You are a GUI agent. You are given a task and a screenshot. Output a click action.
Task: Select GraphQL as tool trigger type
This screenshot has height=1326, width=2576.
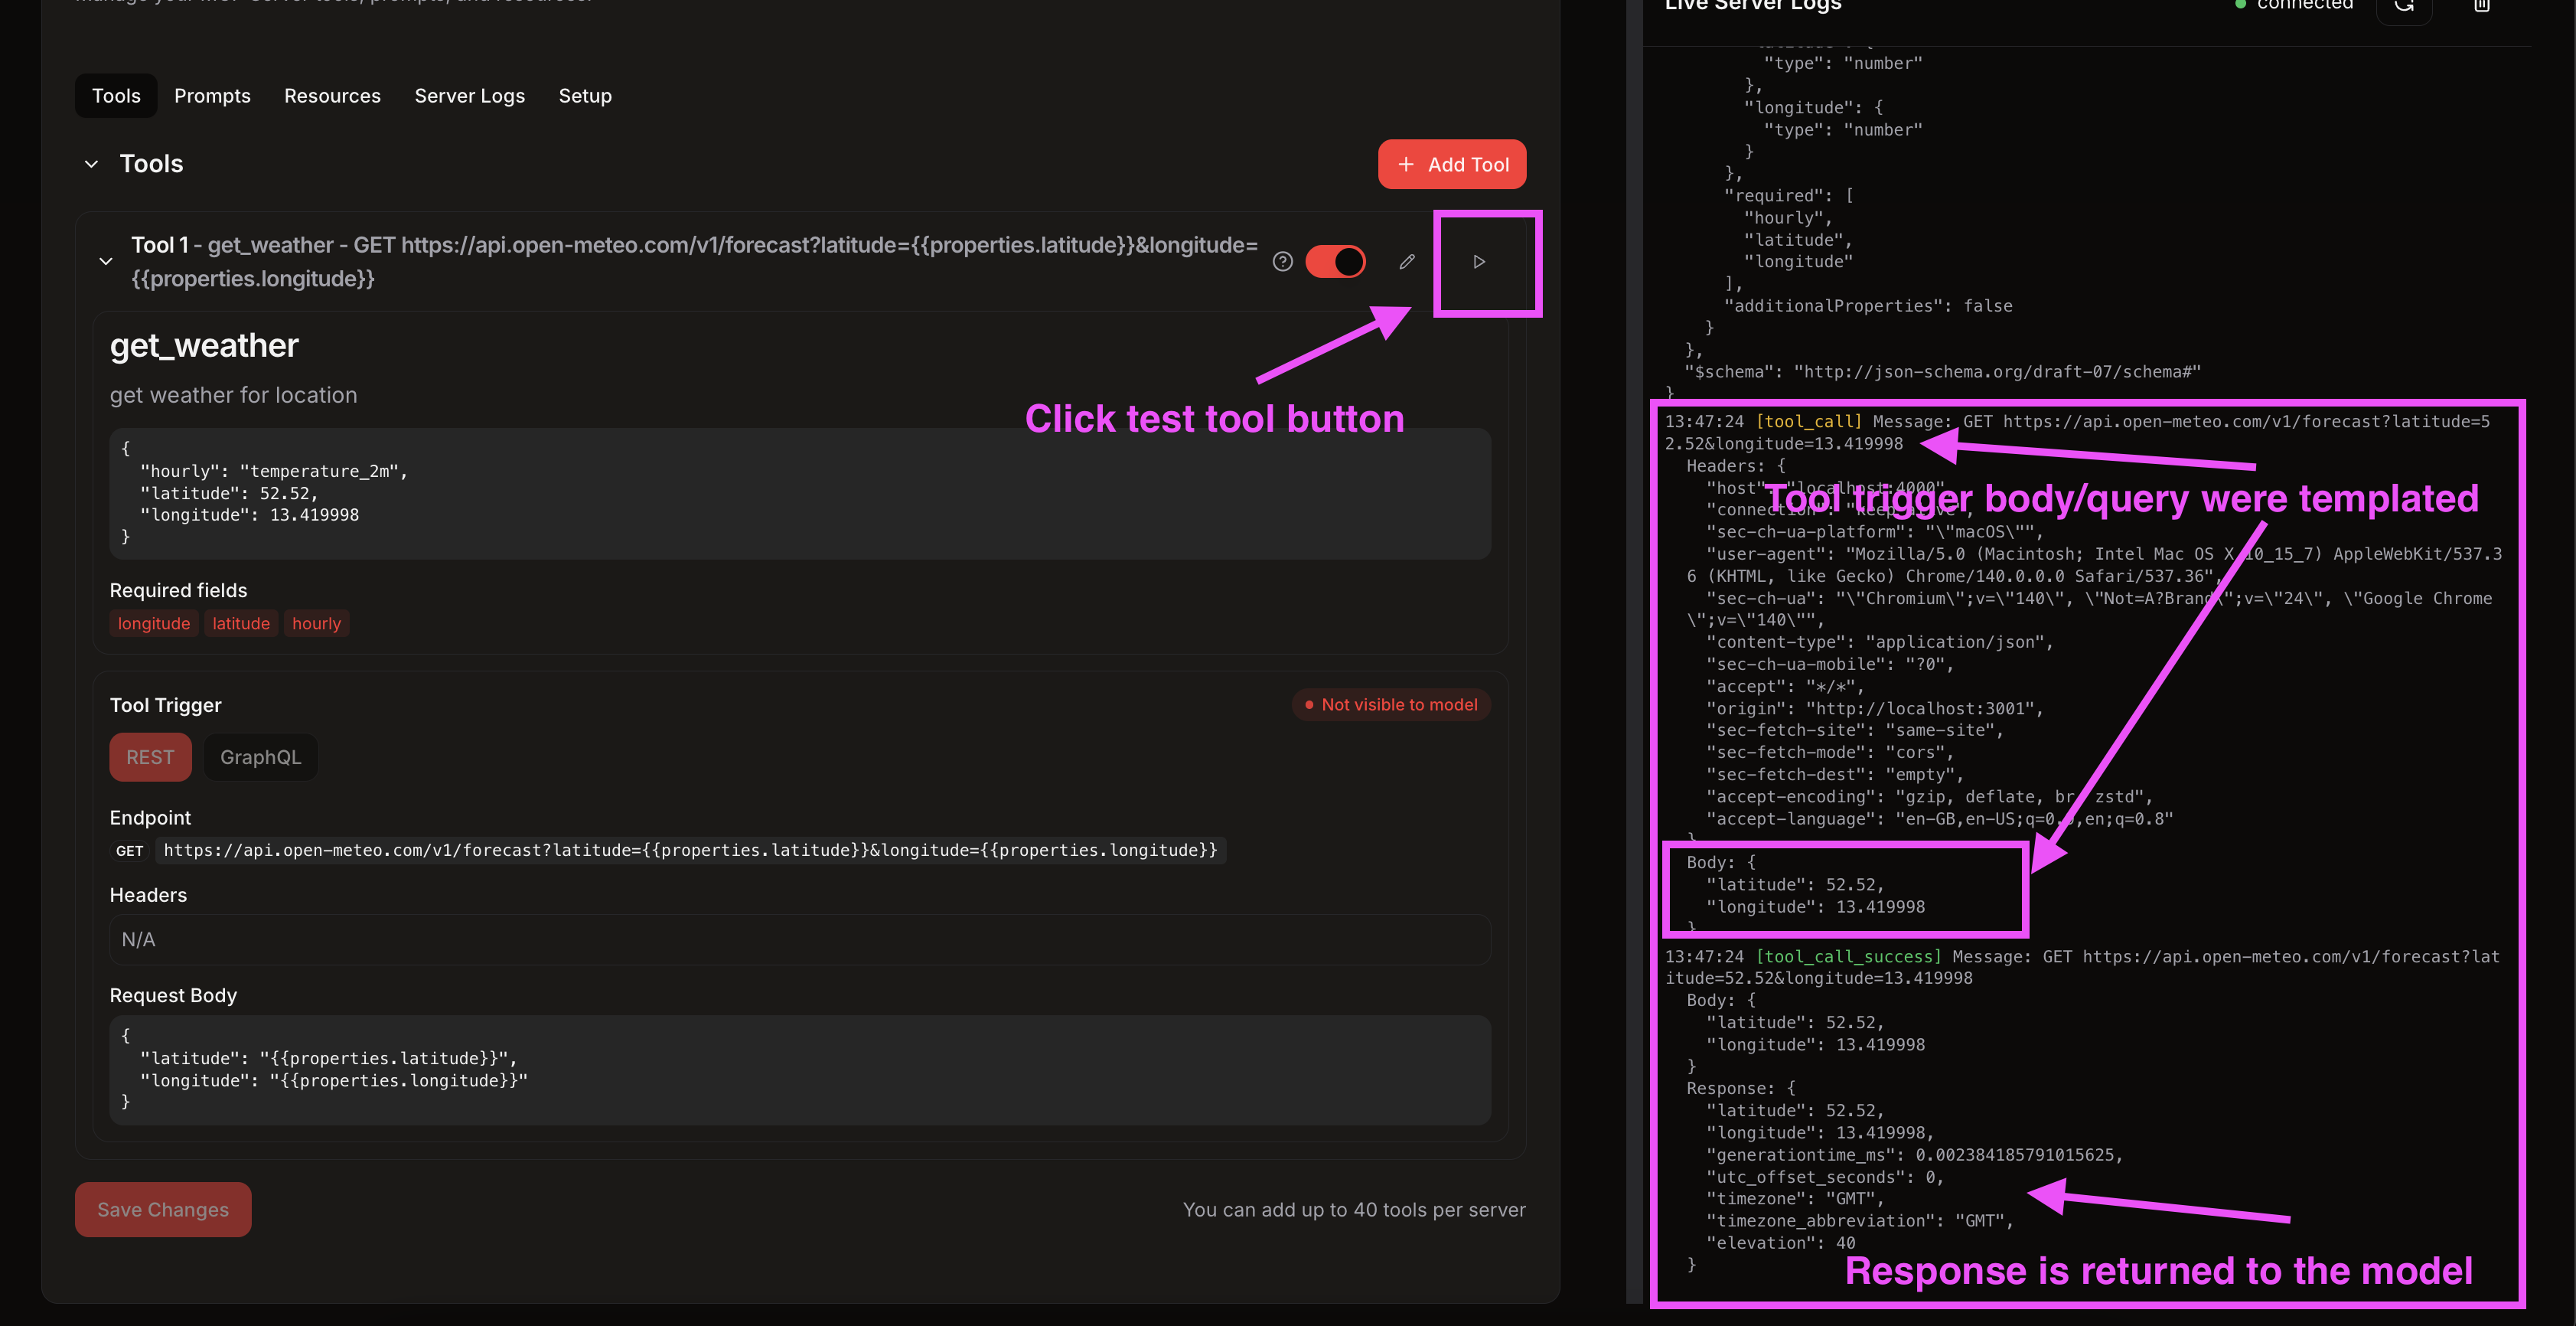[260, 758]
